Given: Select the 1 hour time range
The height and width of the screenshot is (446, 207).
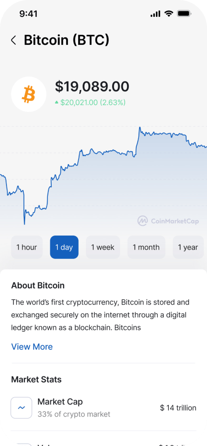Looking at the screenshot, I should [27, 247].
